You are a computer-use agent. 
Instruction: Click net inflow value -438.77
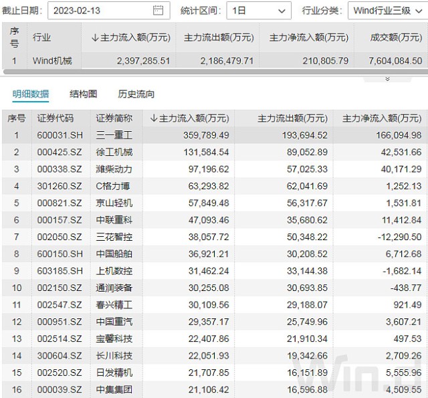[x=406, y=288]
